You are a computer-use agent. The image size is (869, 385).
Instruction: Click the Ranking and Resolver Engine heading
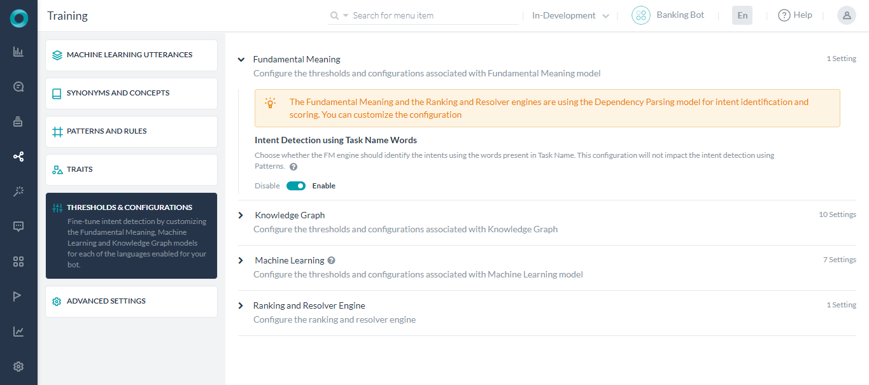tap(309, 305)
